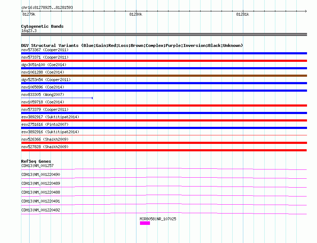Click the CDH13|NM_001220488 transcript label
This screenshot has width=317, height=243.
(x=41, y=193)
